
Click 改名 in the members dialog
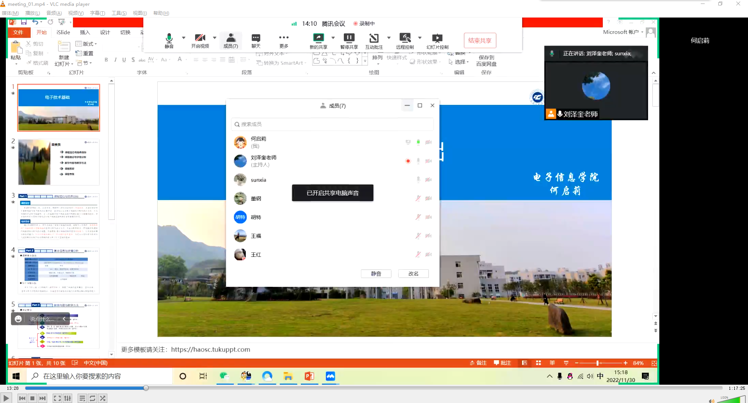(x=413, y=274)
